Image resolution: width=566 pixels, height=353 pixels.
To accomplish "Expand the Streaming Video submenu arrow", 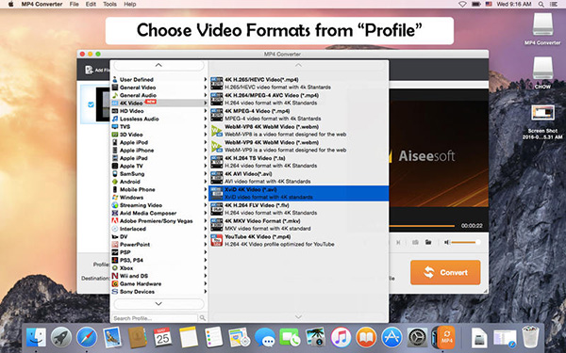I will pyautogui.click(x=206, y=205).
